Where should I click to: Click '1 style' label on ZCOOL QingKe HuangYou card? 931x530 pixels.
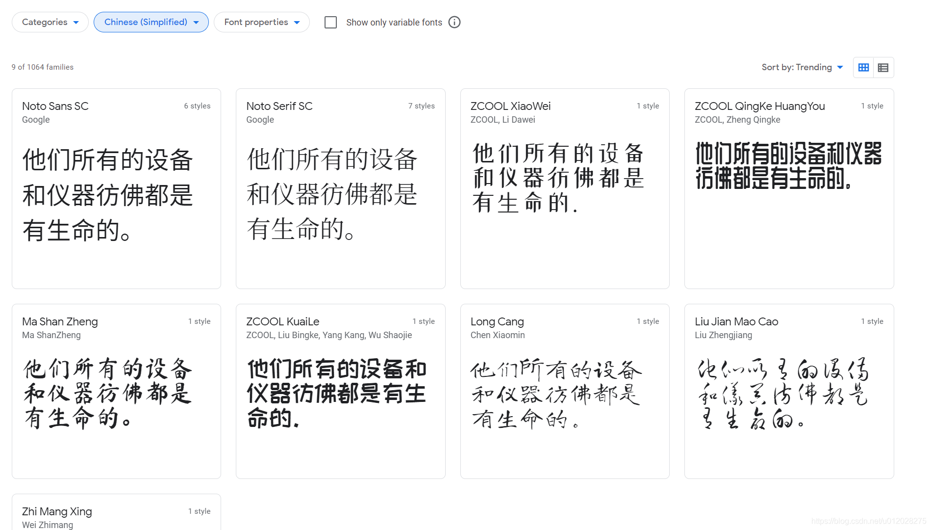tap(872, 106)
